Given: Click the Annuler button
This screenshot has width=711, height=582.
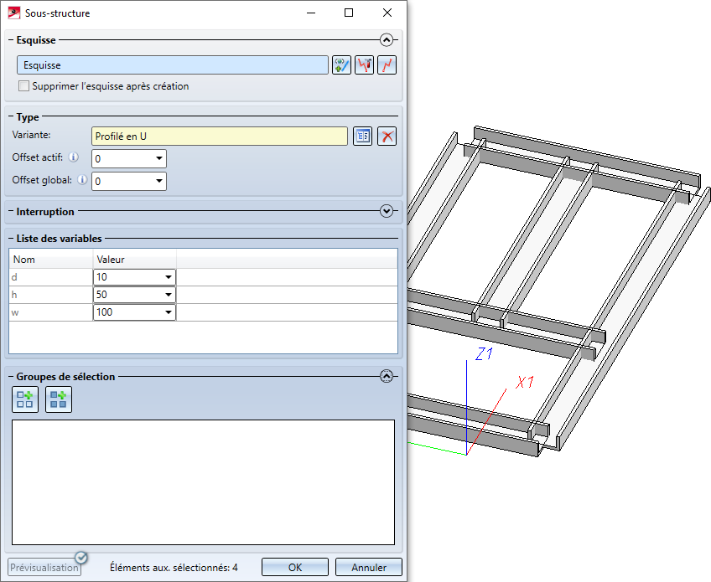Looking at the screenshot, I should tap(369, 567).
